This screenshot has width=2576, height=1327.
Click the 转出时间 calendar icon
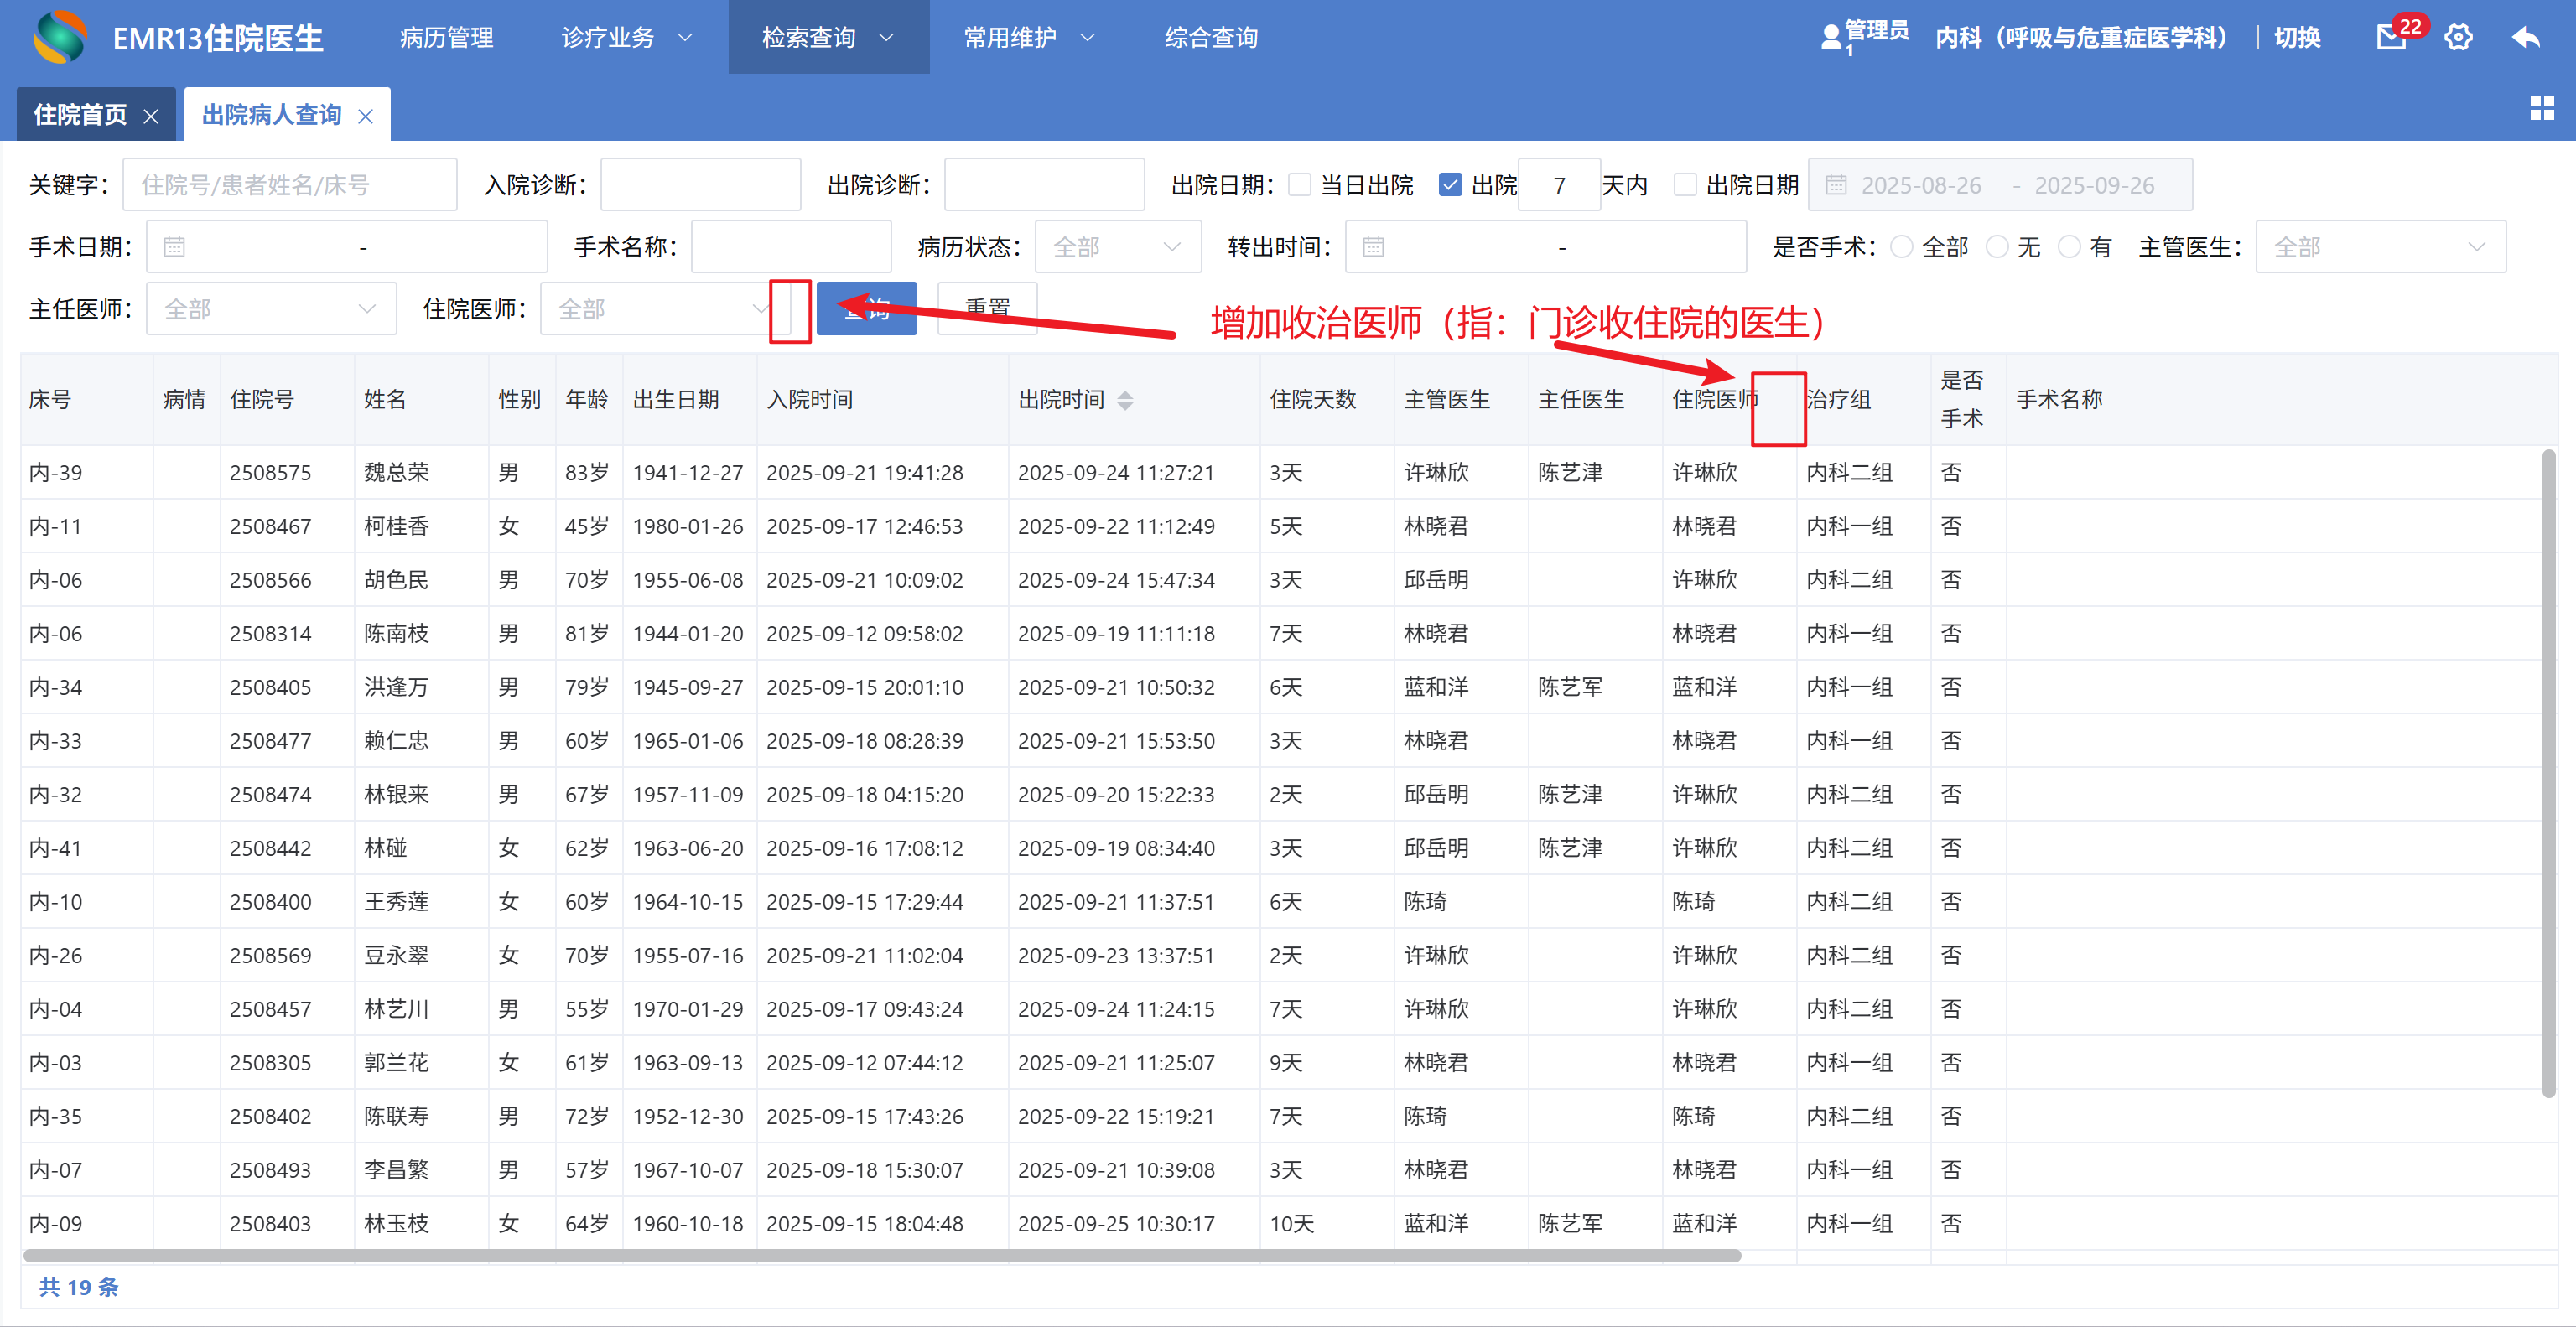click(x=1373, y=247)
